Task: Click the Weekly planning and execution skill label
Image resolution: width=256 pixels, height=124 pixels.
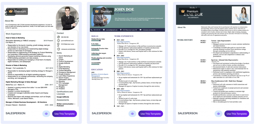Action: (101, 58)
